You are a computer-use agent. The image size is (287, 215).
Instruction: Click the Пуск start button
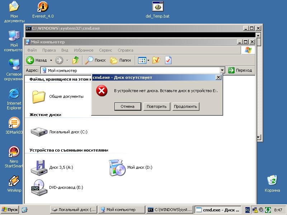point(10,210)
